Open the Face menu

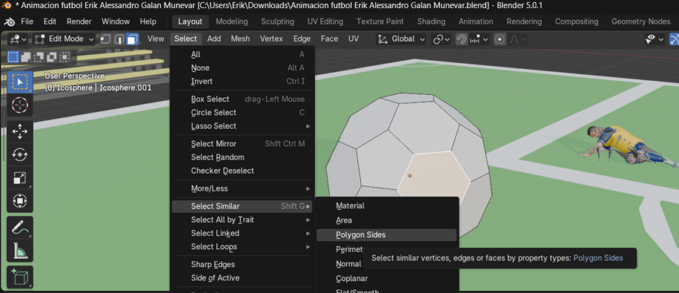pyautogui.click(x=329, y=39)
